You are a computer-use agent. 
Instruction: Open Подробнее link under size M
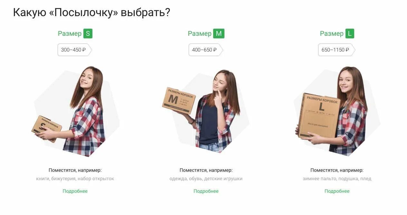tap(206, 191)
